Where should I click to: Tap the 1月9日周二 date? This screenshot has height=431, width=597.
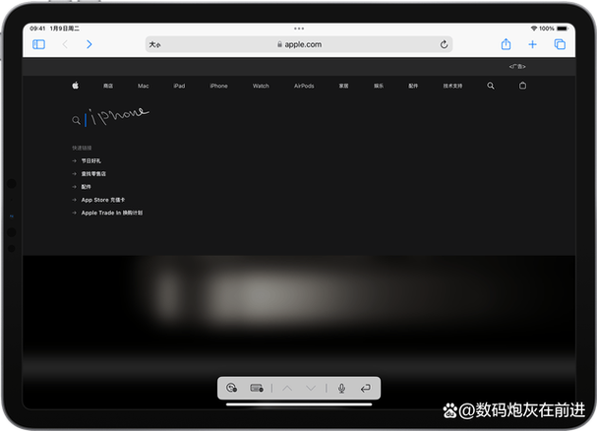pyautogui.click(x=64, y=29)
